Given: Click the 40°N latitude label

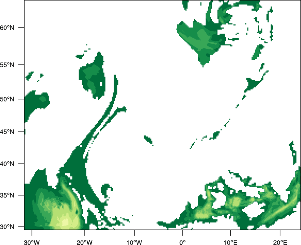Looking at the screenshot, I should (7, 164).
